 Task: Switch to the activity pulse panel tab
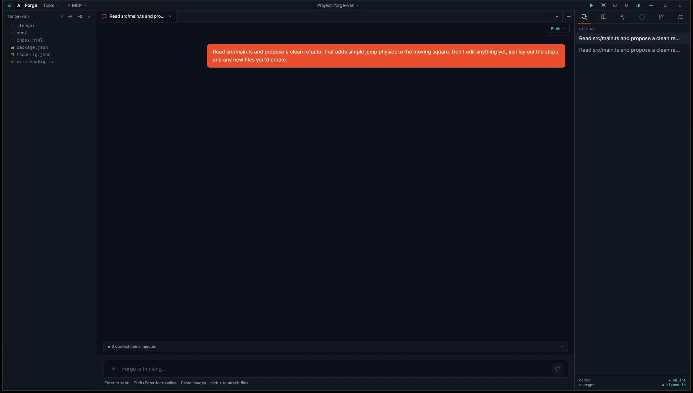pos(623,17)
